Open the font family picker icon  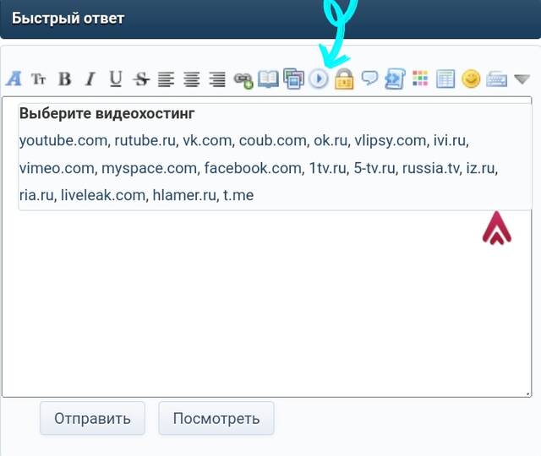pos(14,79)
